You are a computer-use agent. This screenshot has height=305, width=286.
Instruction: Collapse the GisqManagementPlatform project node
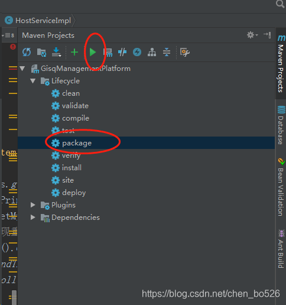[x=22, y=69]
